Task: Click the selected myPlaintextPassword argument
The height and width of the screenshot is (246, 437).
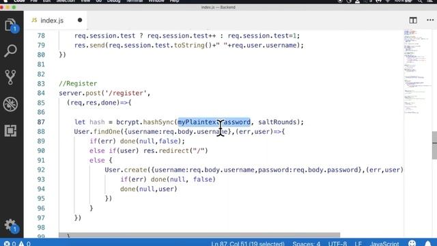Action: [x=214, y=122]
